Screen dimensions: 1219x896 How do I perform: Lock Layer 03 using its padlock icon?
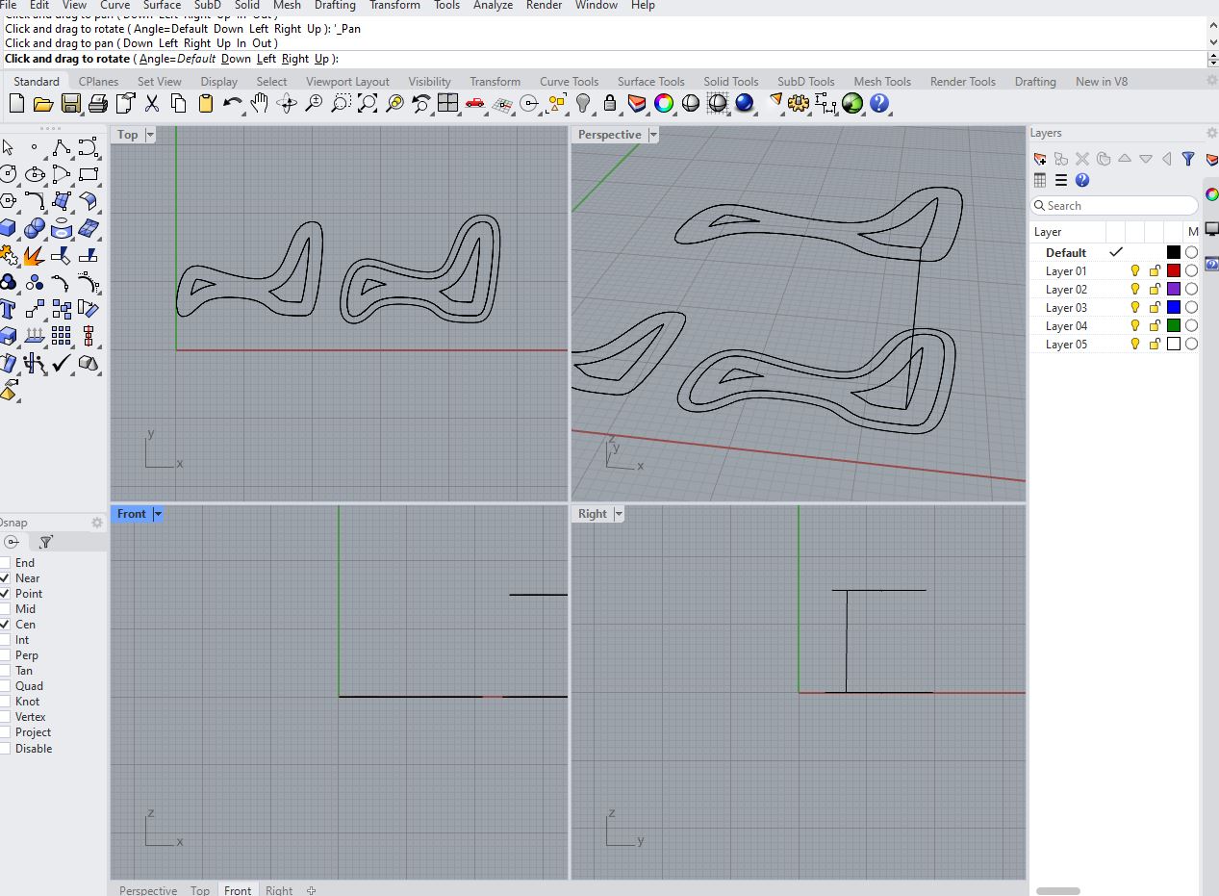(x=1155, y=308)
